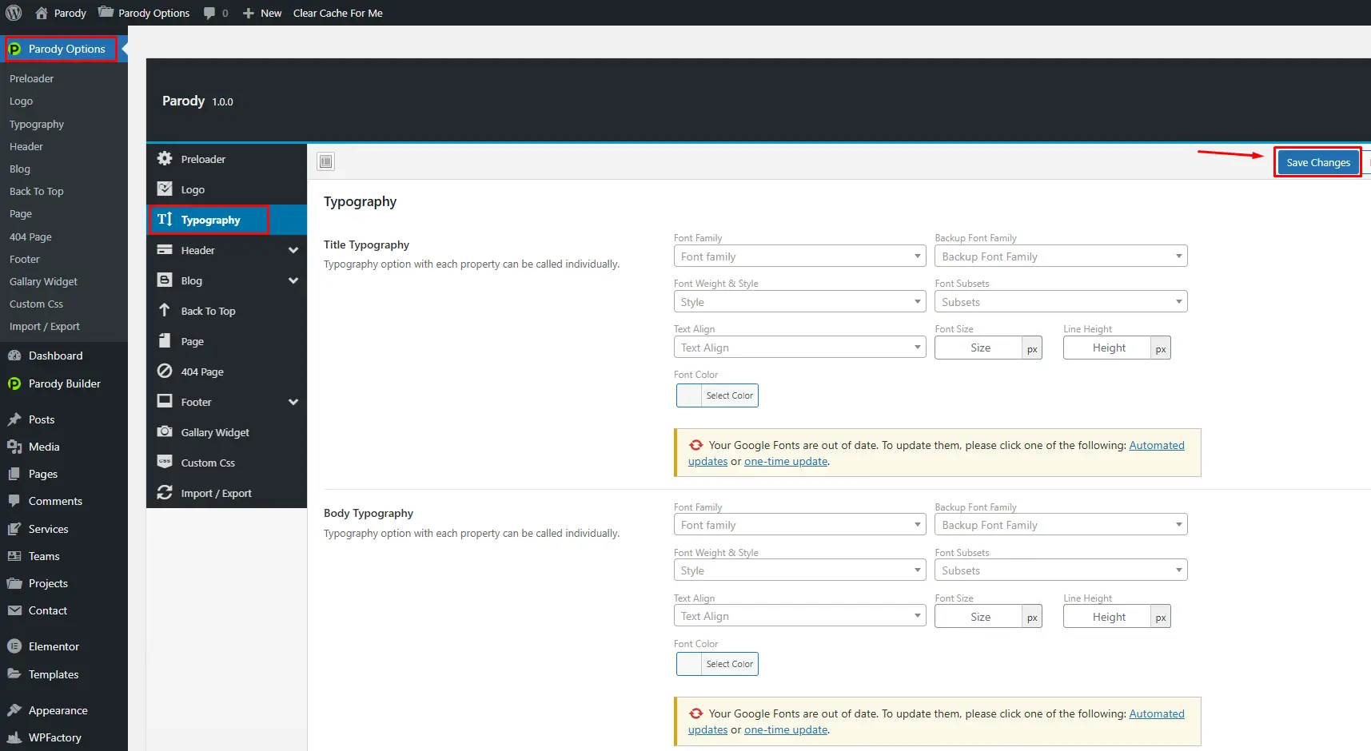1371x751 pixels.
Task: Click the Preloader gear icon in options panel
Action: tap(165, 158)
